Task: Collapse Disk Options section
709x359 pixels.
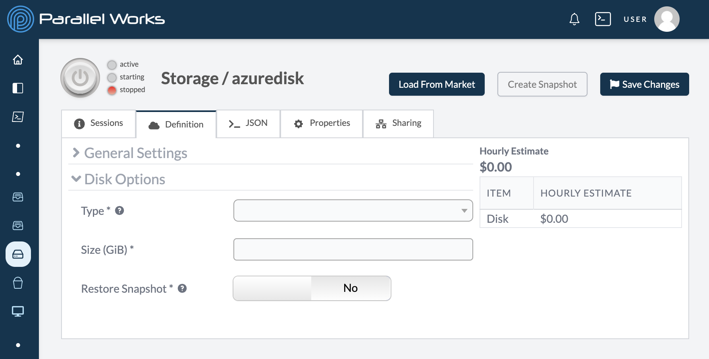Action: coord(118,179)
